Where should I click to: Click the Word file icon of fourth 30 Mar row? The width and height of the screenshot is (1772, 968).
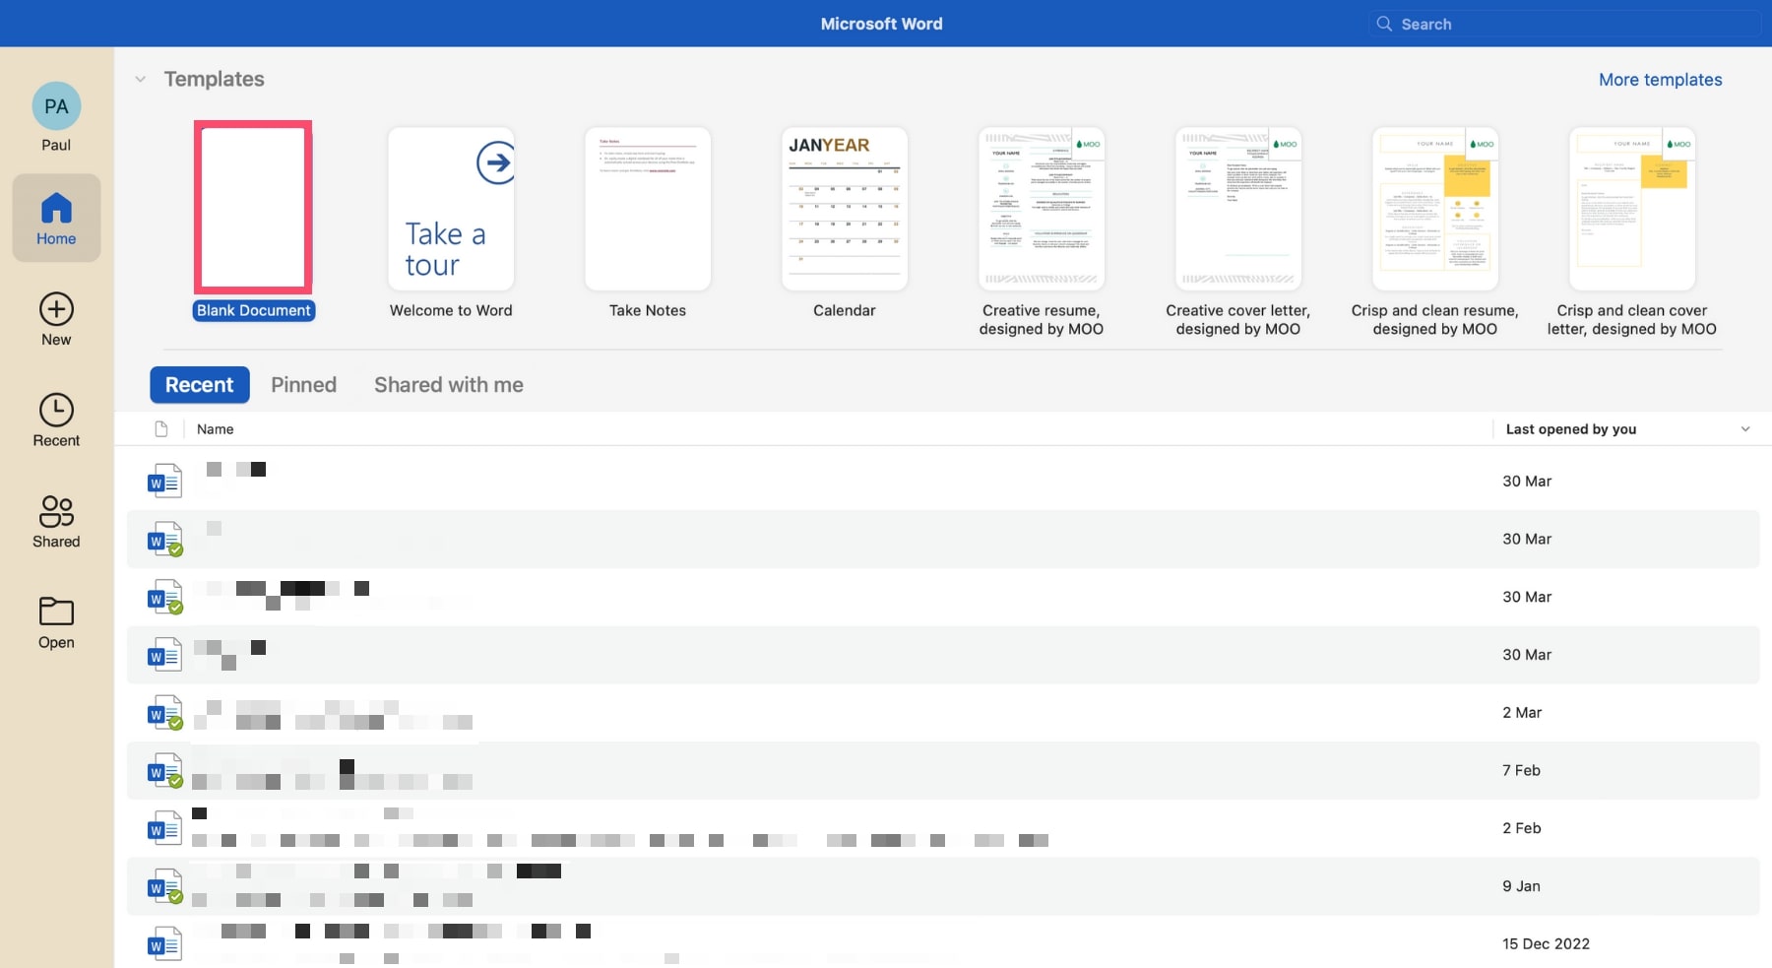(164, 655)
